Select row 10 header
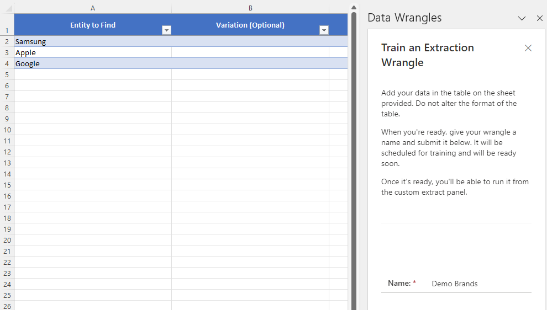 [7, 130]
